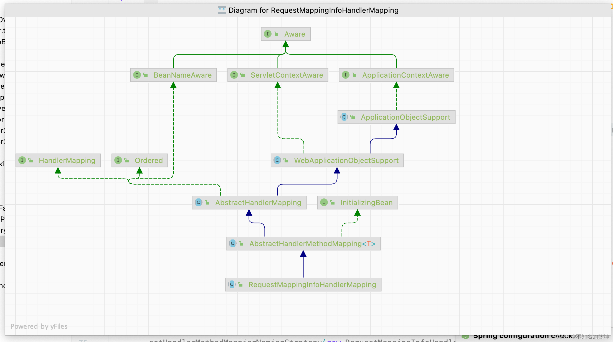Click the visibility lock icon on BeanNameAware

pos(145,75)
